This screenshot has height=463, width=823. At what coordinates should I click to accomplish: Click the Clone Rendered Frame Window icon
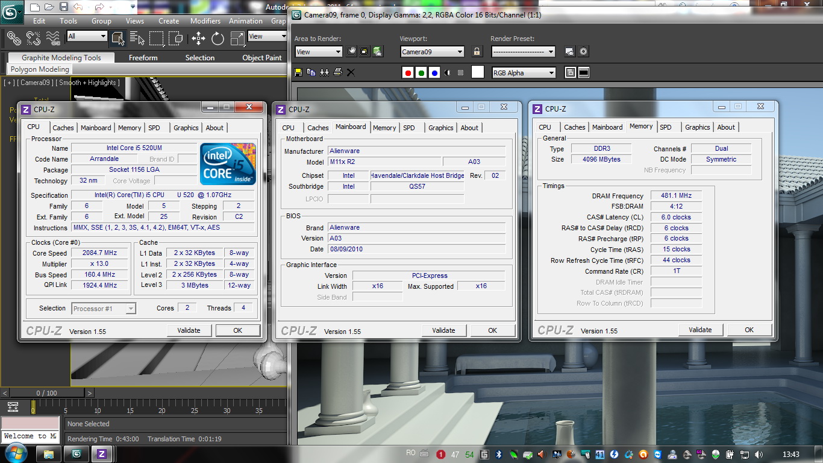pyautogui.click(x=325, y=72)
